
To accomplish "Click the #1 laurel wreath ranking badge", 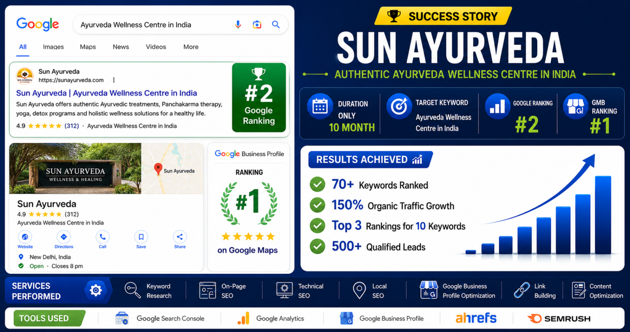I will (x=249, y=203).
